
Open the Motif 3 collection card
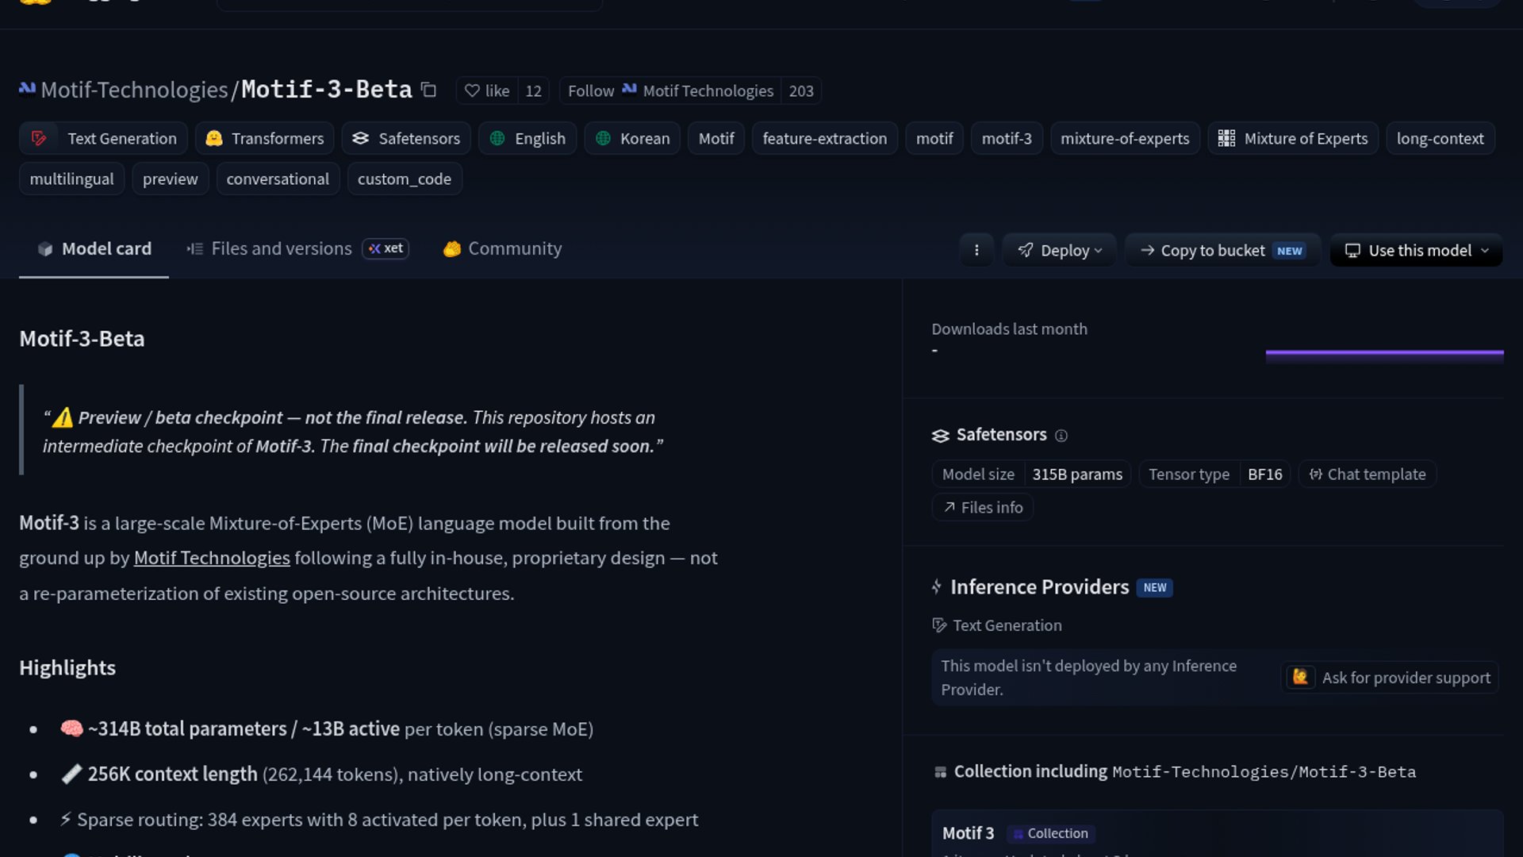(1218, 833)
